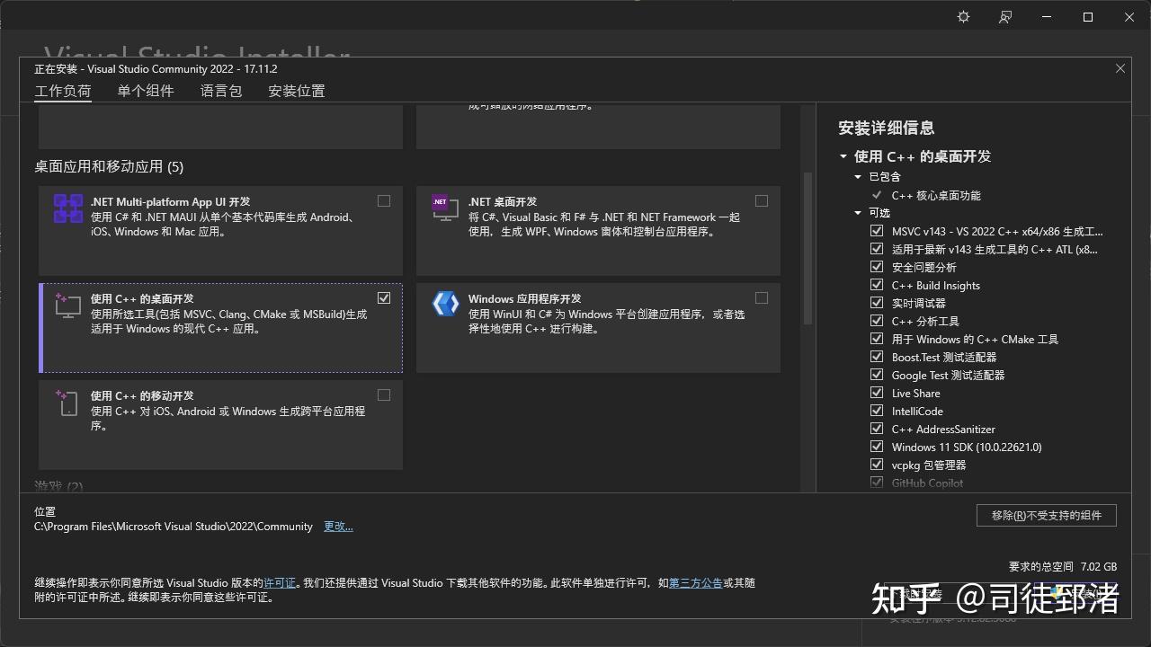Click the feedback icon in the title bar
Screen dimensions: 1151x647
coord(1005,16)
